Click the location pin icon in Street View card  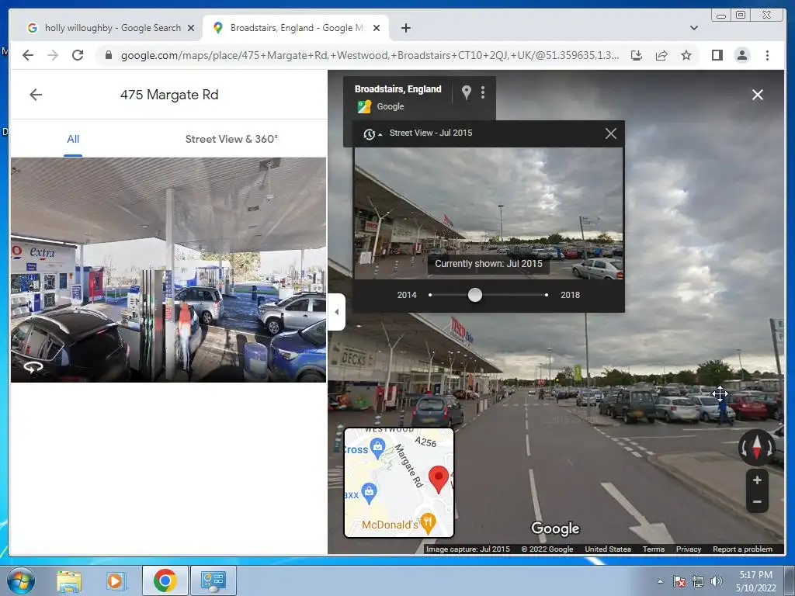pyautogui.click(x=467, y=92)
